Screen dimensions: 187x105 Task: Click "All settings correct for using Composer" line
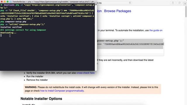[23, 30]
